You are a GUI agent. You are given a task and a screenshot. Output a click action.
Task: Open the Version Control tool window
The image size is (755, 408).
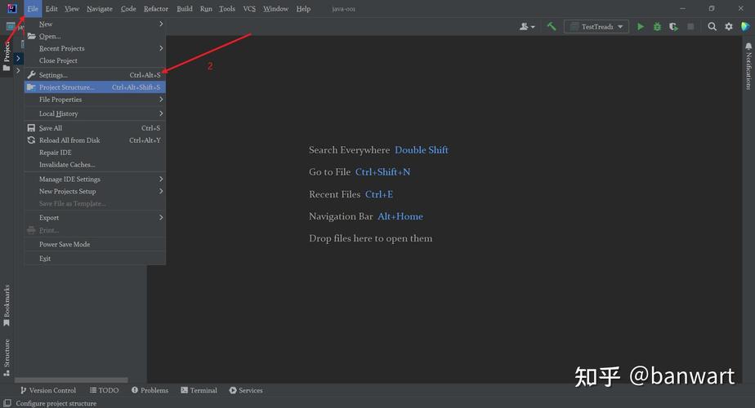coord(48,390)
